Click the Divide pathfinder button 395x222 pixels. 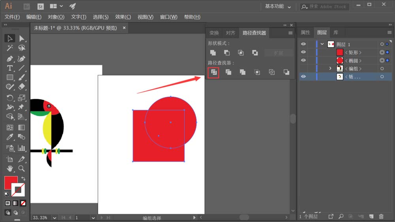(214, 72)
